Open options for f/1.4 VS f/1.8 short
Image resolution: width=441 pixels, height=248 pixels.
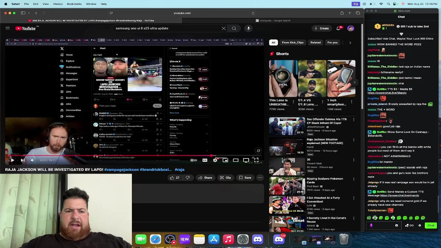[x=322, y=102]
